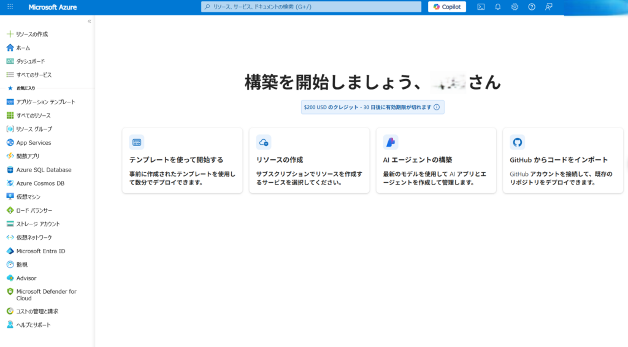Open ヘルプとサポート label

coord(33,325)
